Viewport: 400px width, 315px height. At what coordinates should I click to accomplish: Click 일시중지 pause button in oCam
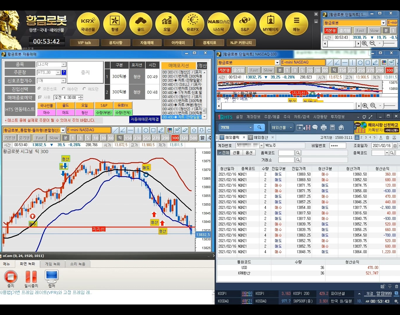[31, 279]
